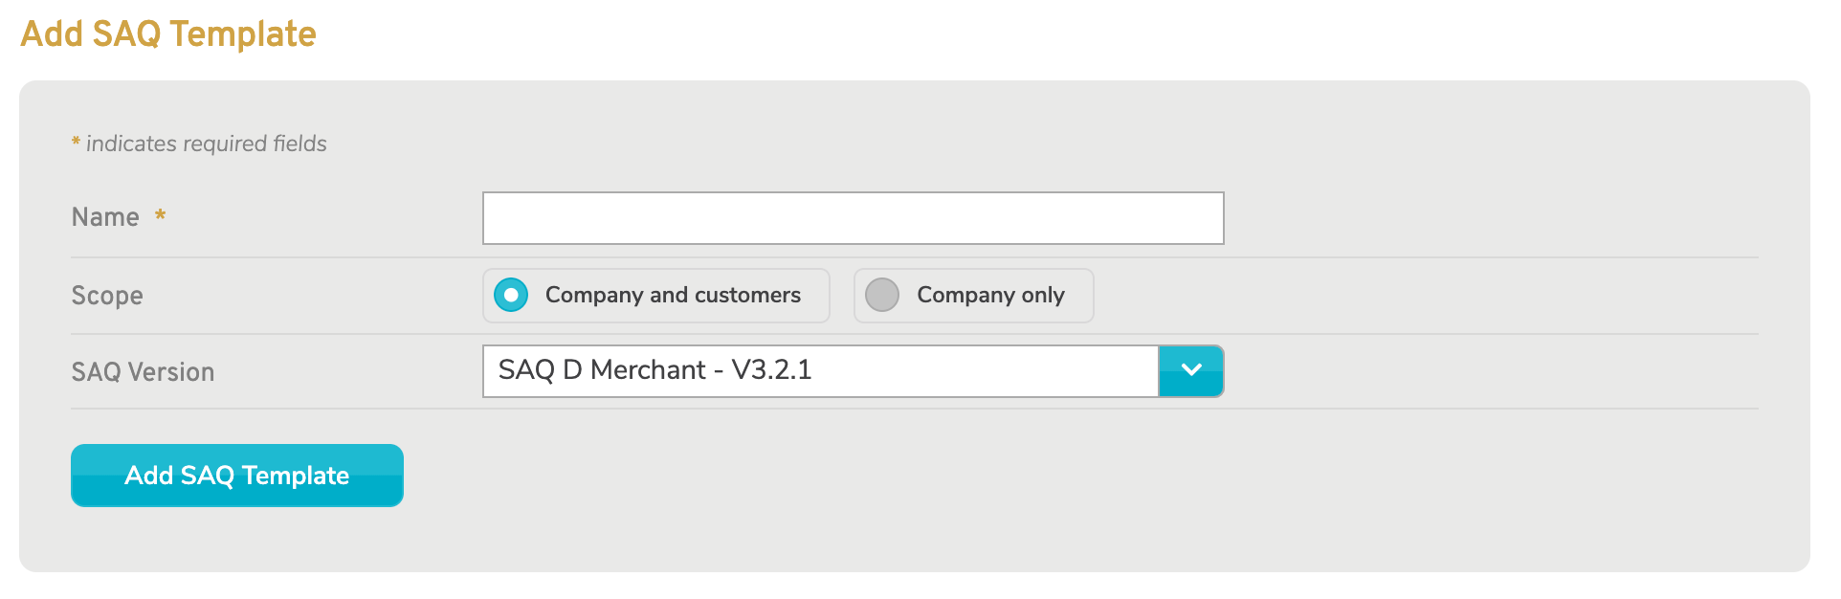Screen dimensions: 1841x599
Task: Click the gold "Add SAQ Template" page heading
Action: [168, 33]
